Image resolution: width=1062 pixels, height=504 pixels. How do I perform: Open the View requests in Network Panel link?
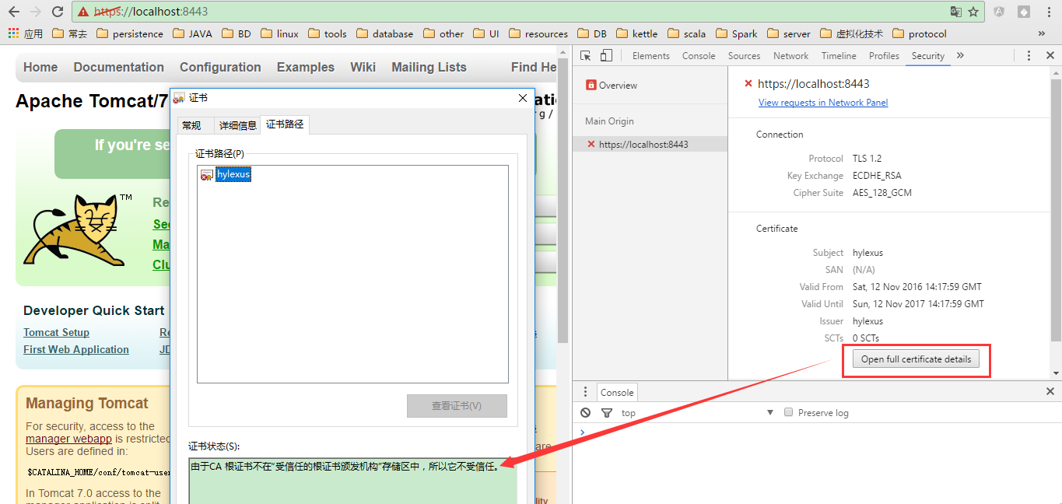[x=822, y=102]
